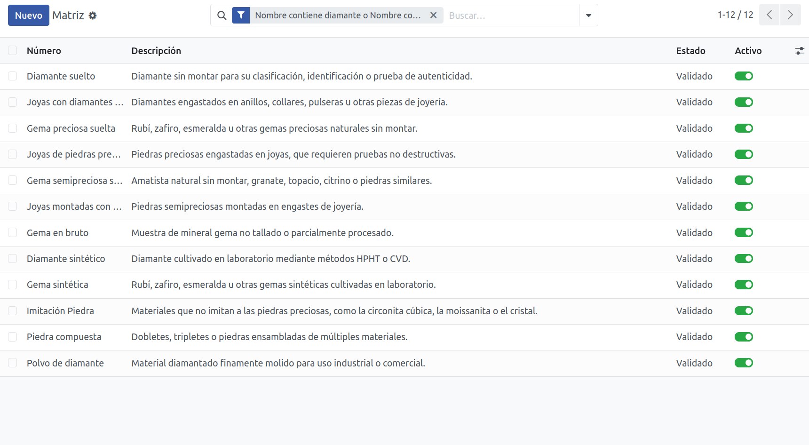Viewport: 809px width, 445px height.
Task: Toggle Activo for Diamante suelto
Action: tap(744, 76)
